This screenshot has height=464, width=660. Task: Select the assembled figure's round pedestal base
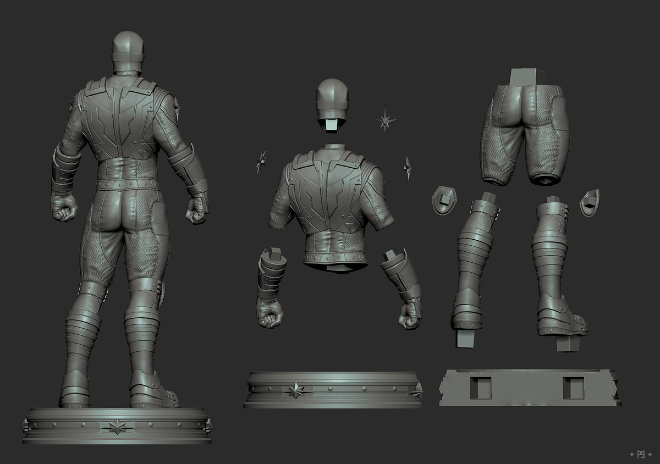tap(117, 426)
